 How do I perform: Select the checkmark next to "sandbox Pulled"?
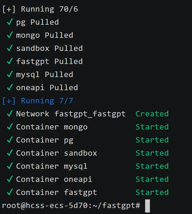tap(10, 48)
